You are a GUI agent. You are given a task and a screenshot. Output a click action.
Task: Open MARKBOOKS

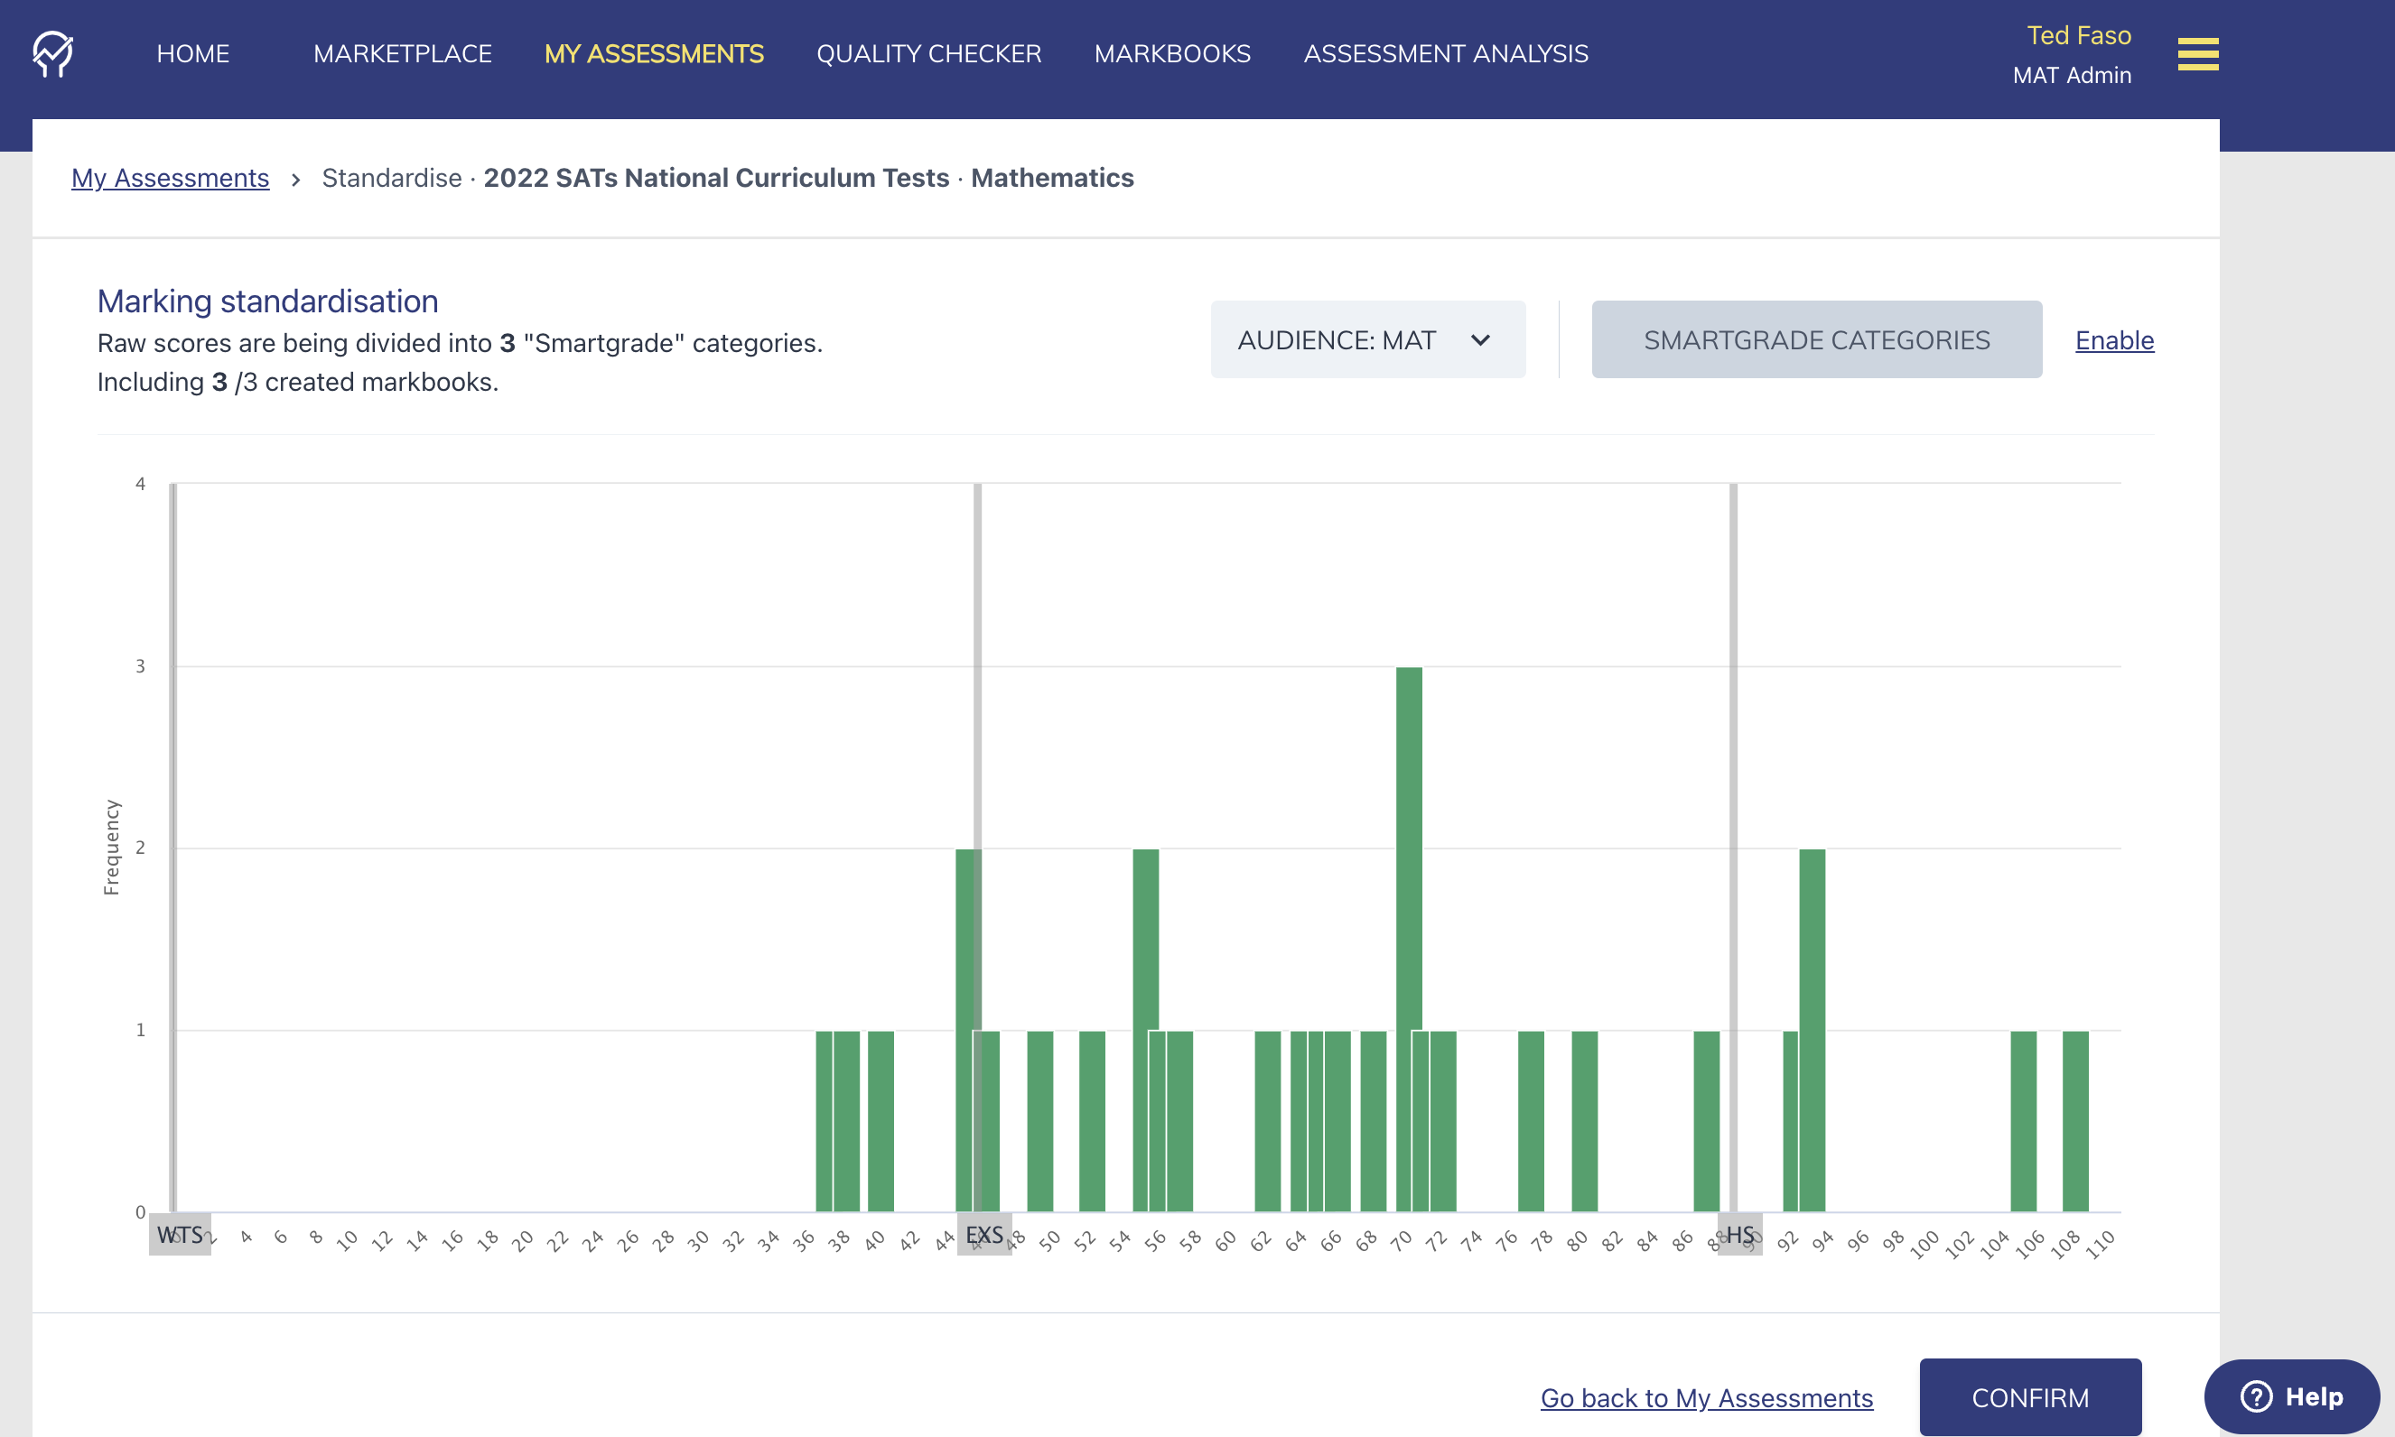1171,54
